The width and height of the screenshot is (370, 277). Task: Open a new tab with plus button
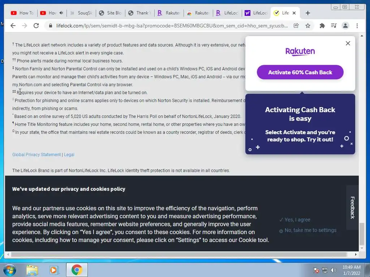(x=308, y=13)
